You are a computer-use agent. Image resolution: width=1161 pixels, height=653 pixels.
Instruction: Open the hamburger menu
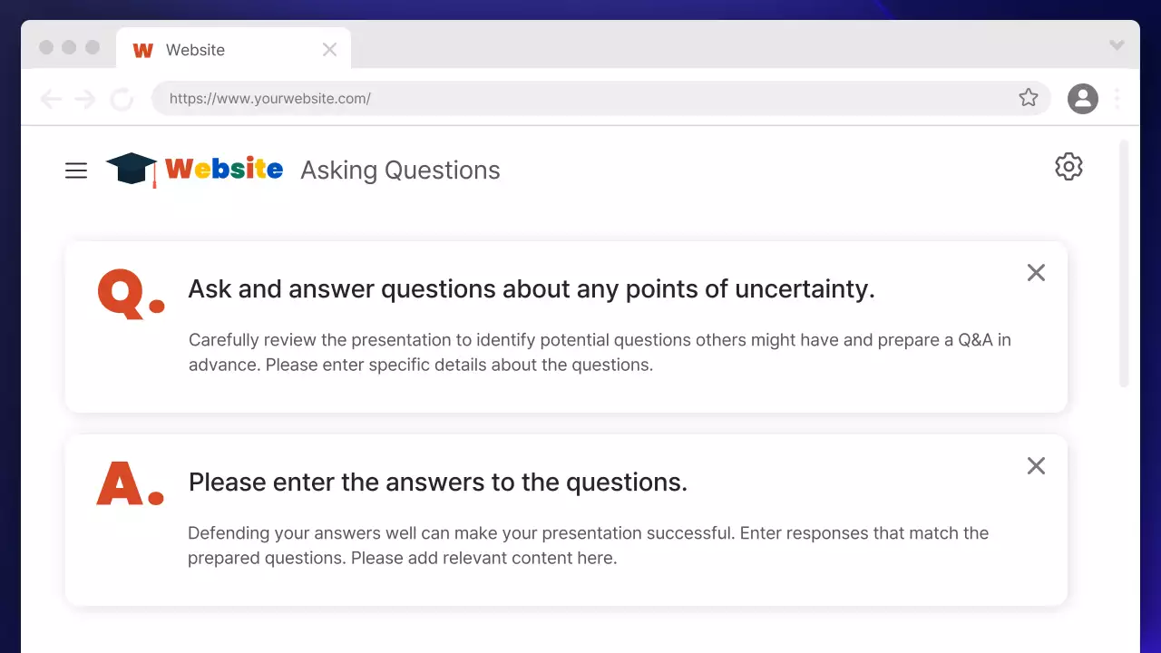[76, 171]
